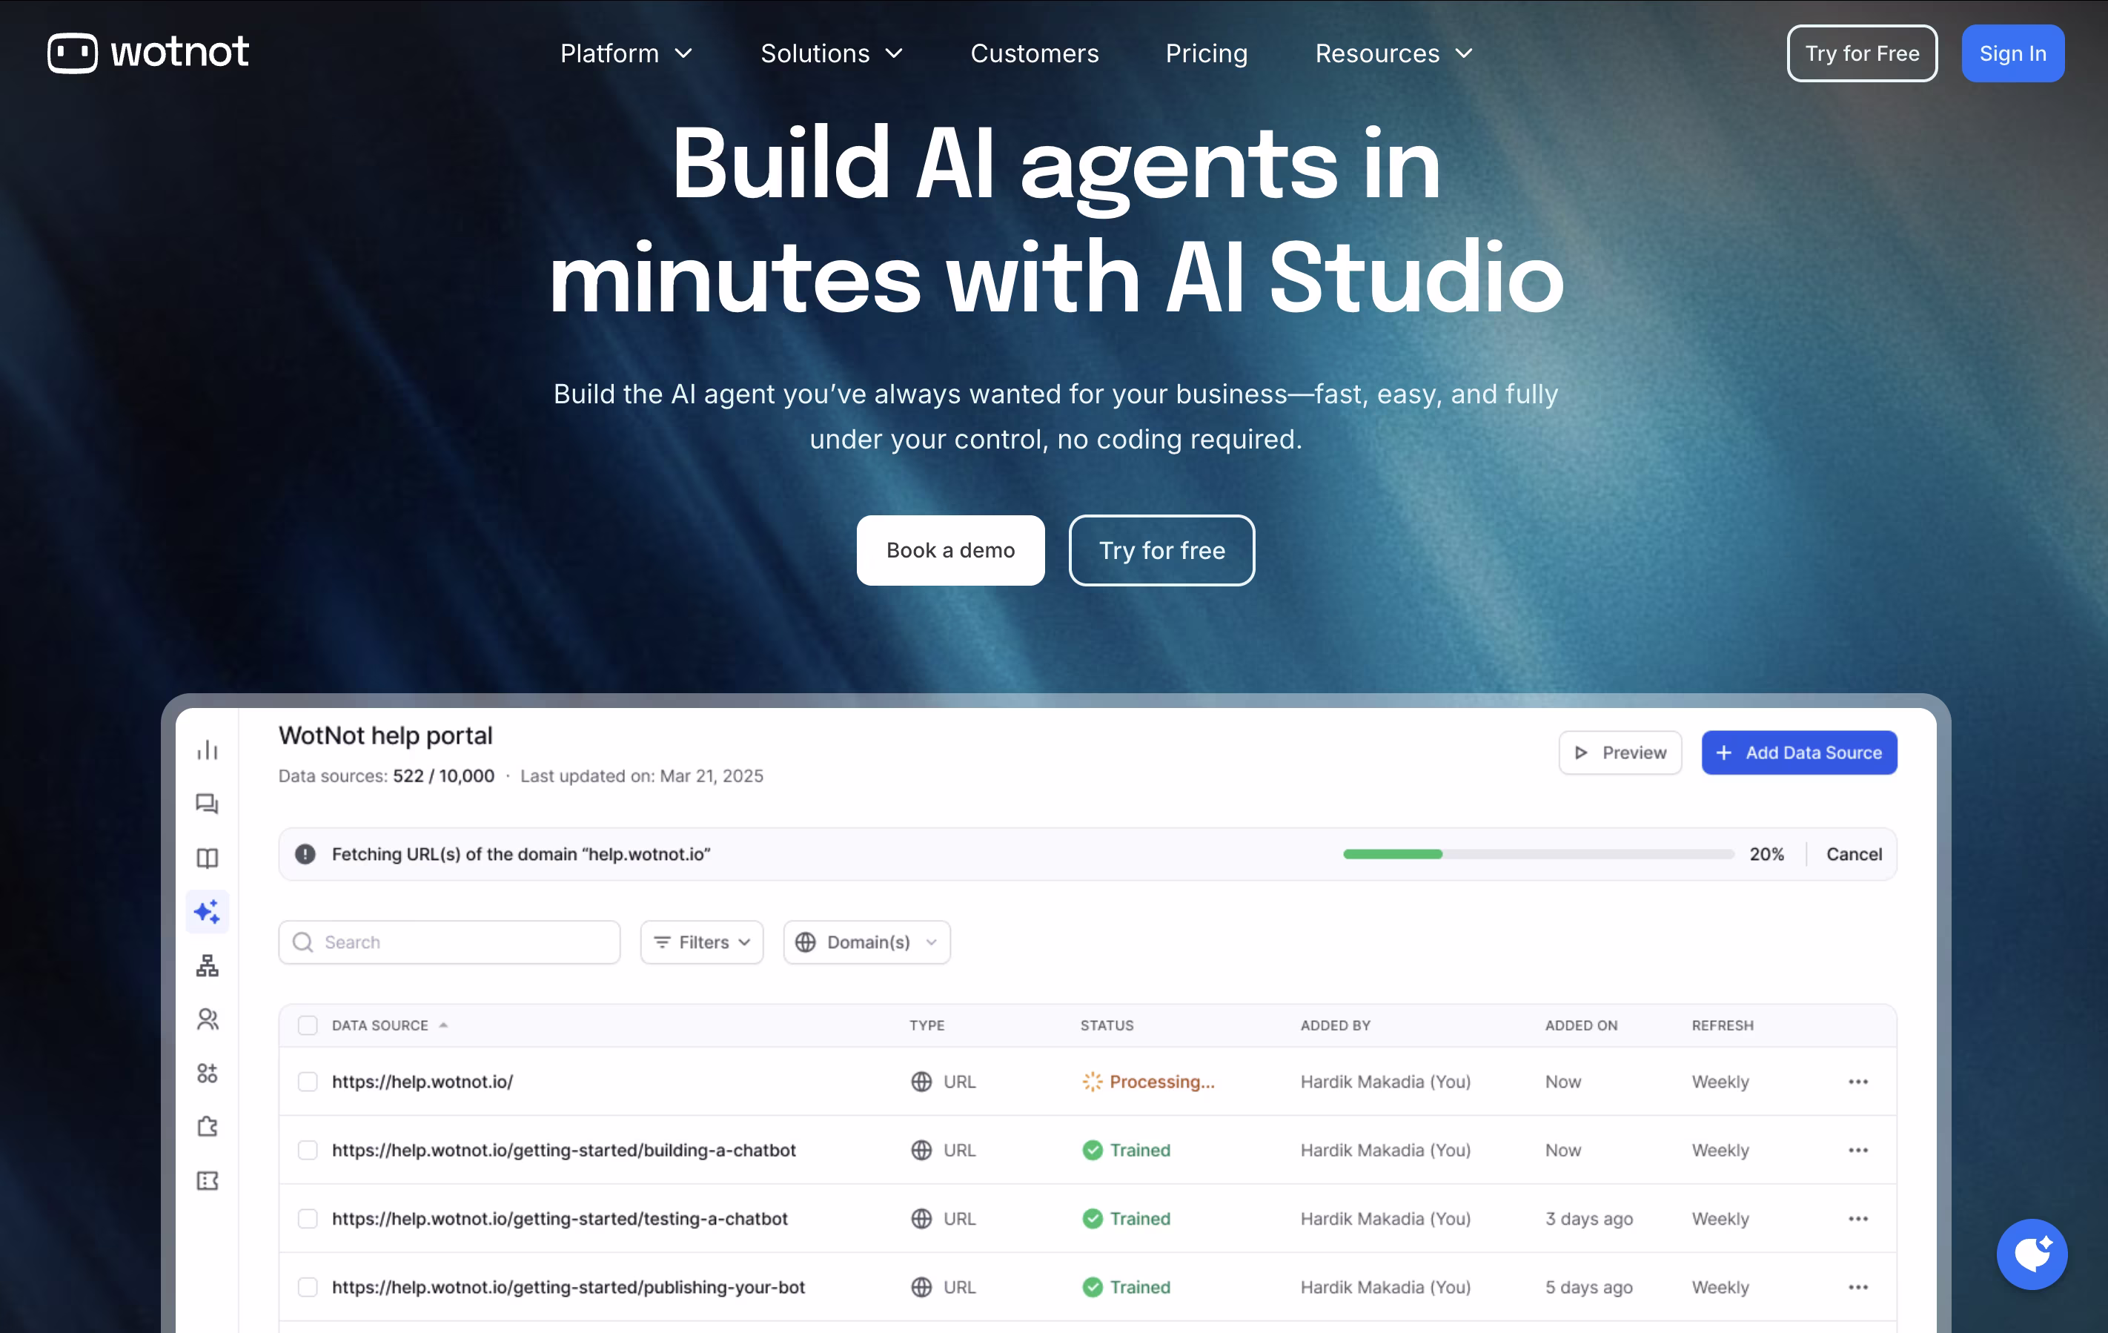
Task: Expand the Platform menu
Action: point(626,53)
